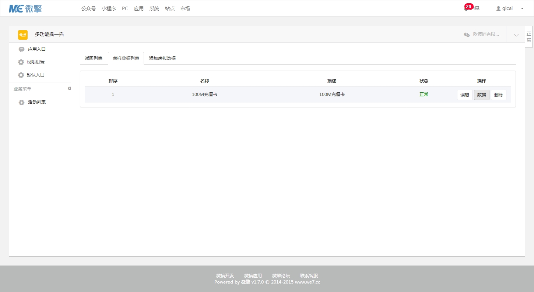The image size is (534, 292).
Task: Open the 多功能摇一摇 module icon
Action: point(23,35)
